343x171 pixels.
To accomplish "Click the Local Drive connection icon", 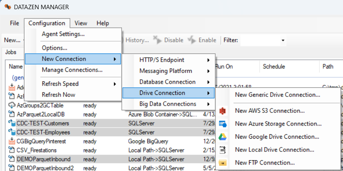I will [x=223, y=150].
